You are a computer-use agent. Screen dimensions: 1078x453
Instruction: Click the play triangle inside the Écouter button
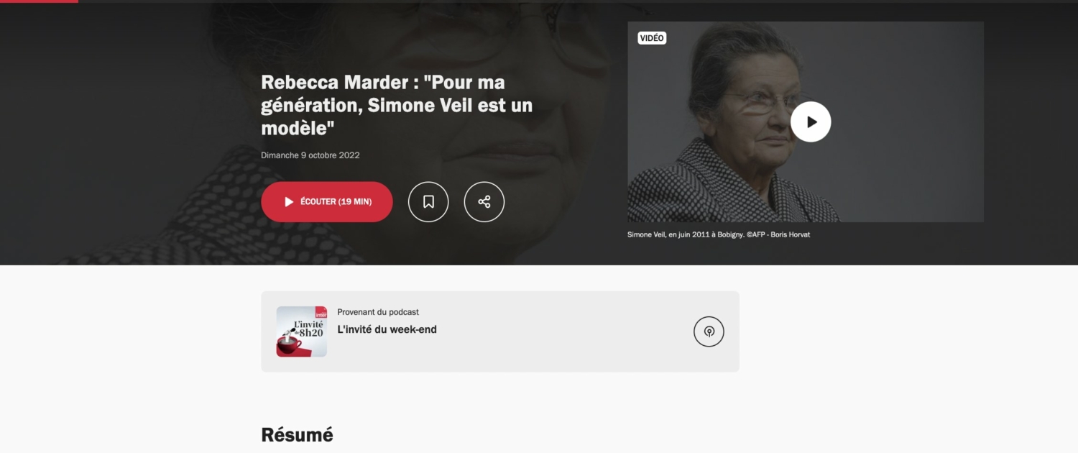[x=289, y=202]
